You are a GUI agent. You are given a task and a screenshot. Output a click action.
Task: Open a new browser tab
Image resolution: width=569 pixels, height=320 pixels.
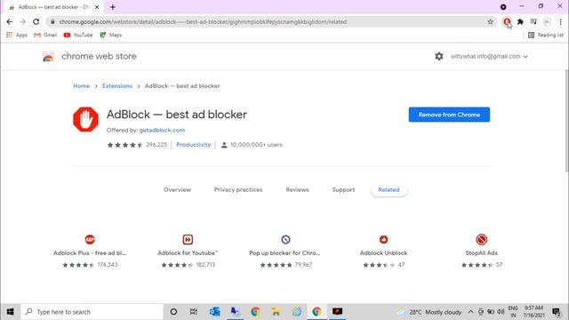(x=113, y=7)
